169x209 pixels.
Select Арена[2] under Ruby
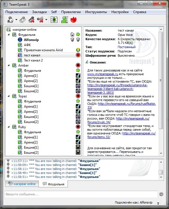pyautogui.click(x=31, y=142)
